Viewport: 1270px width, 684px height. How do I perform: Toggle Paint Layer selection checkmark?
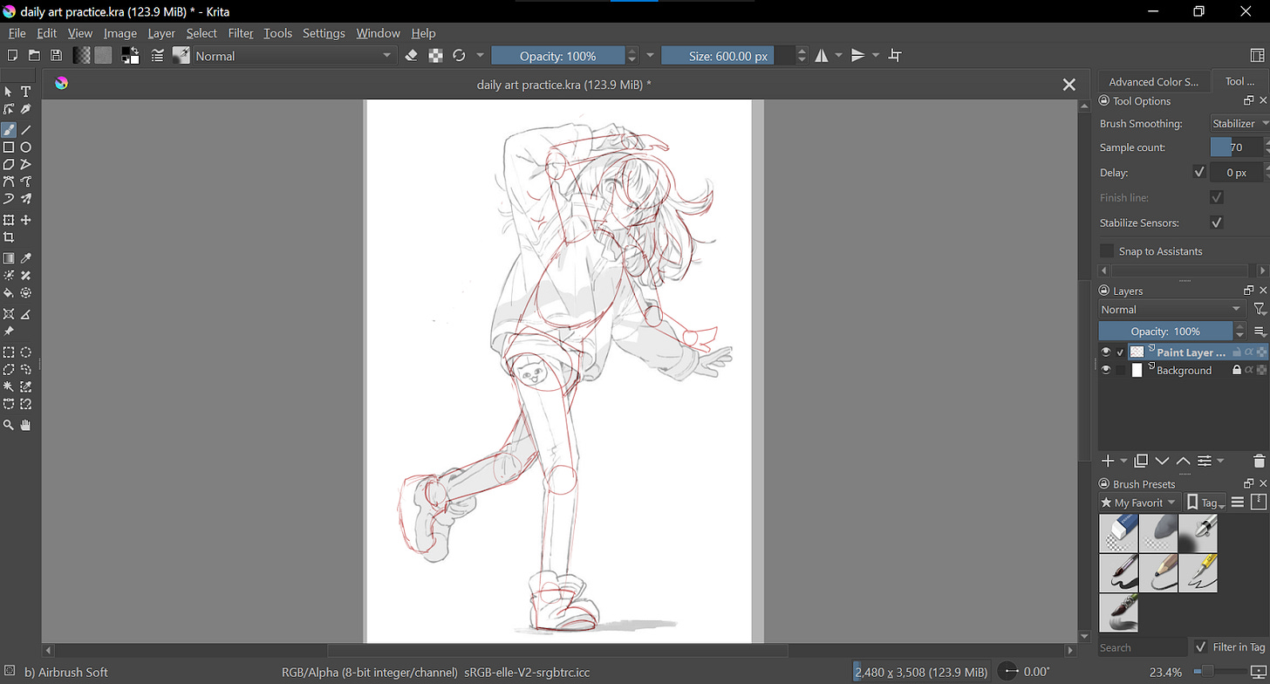pos(1120,352)
